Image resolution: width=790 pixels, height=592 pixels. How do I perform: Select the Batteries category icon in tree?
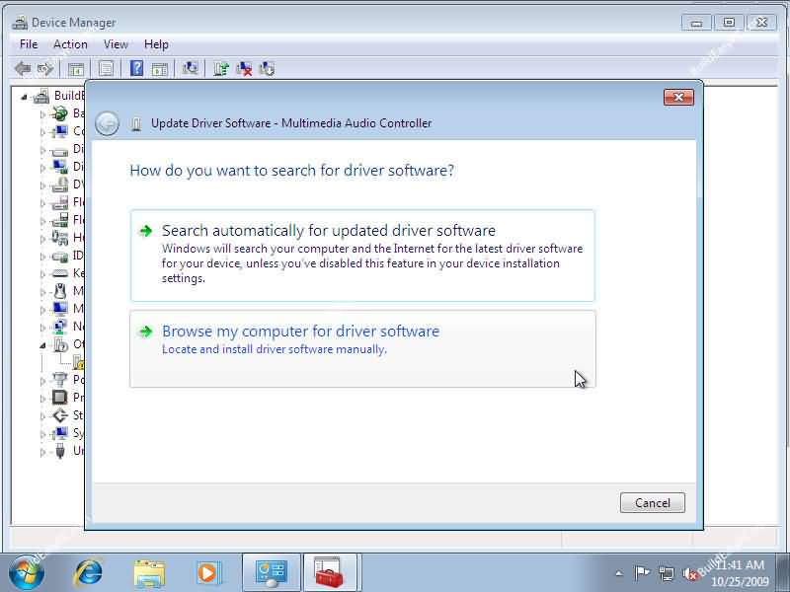pos(59,113)
